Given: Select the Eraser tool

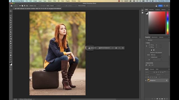Looking at the screenshot, I should point(11,36).
